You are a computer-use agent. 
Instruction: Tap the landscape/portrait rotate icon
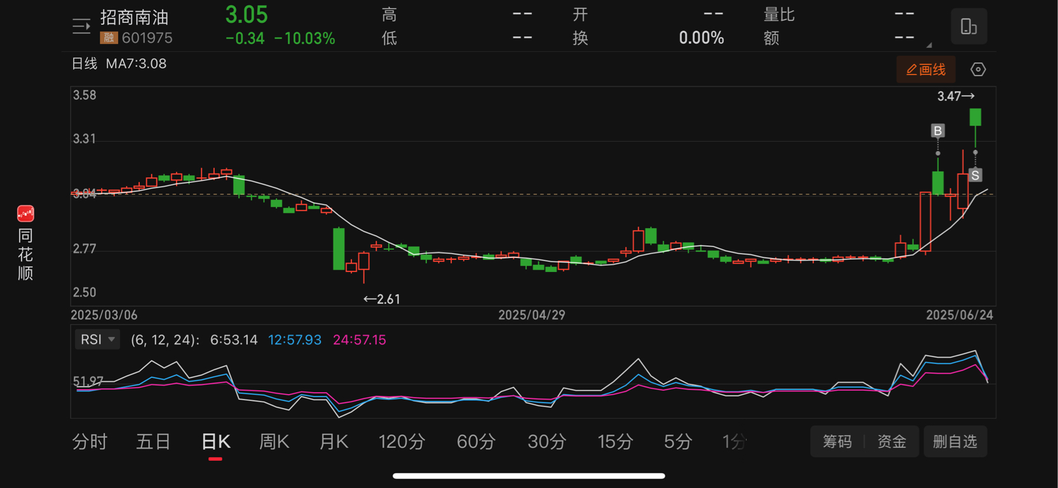(968, 27)
